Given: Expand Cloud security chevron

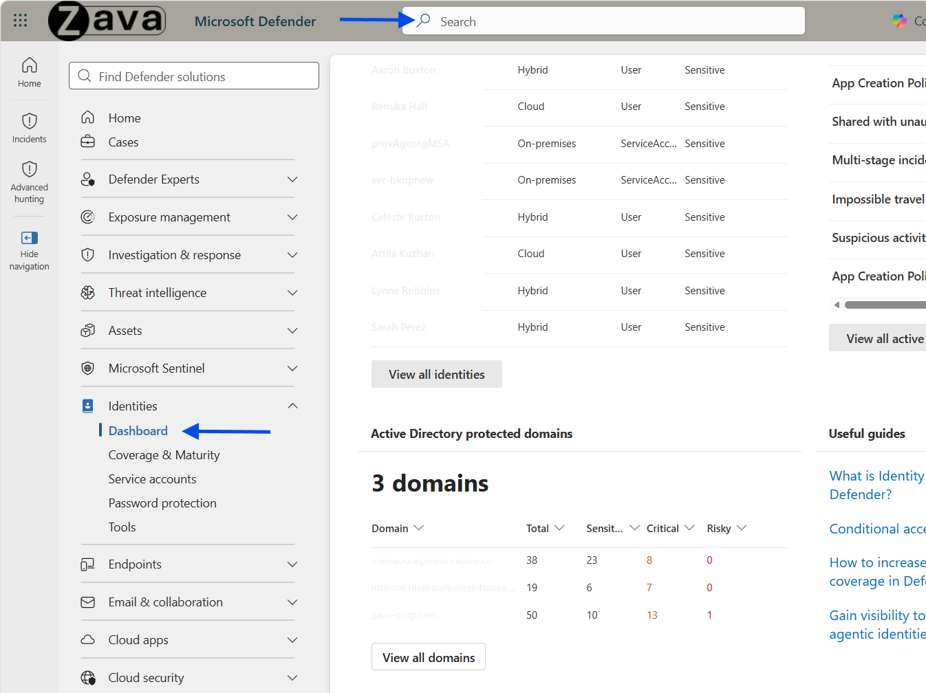Looking at the screenshot, I should click(292, 678).
